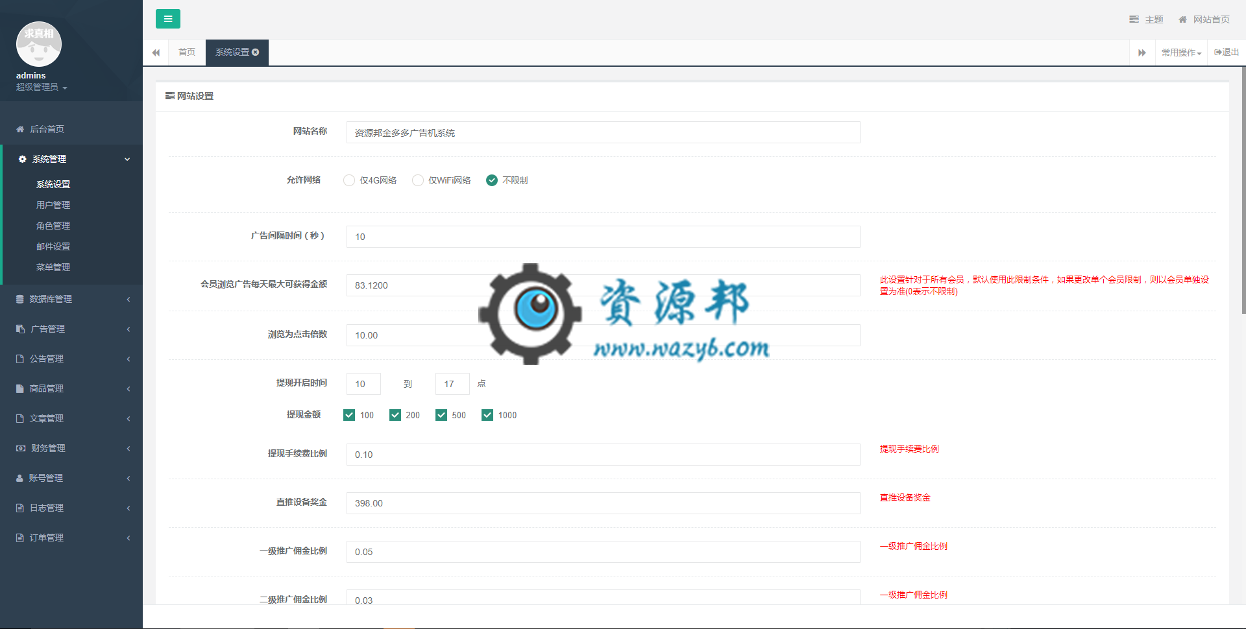Expand the 账号管理 menu arrow
Screen dimensions: 1246x629
(x=128, y=478)
